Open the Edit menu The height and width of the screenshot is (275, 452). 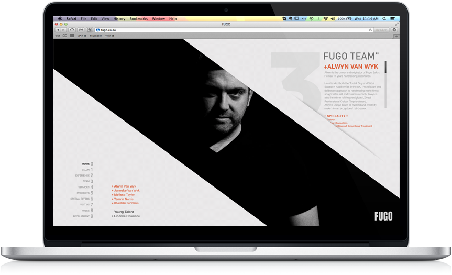pyautogui.click(x=94, y=19)
